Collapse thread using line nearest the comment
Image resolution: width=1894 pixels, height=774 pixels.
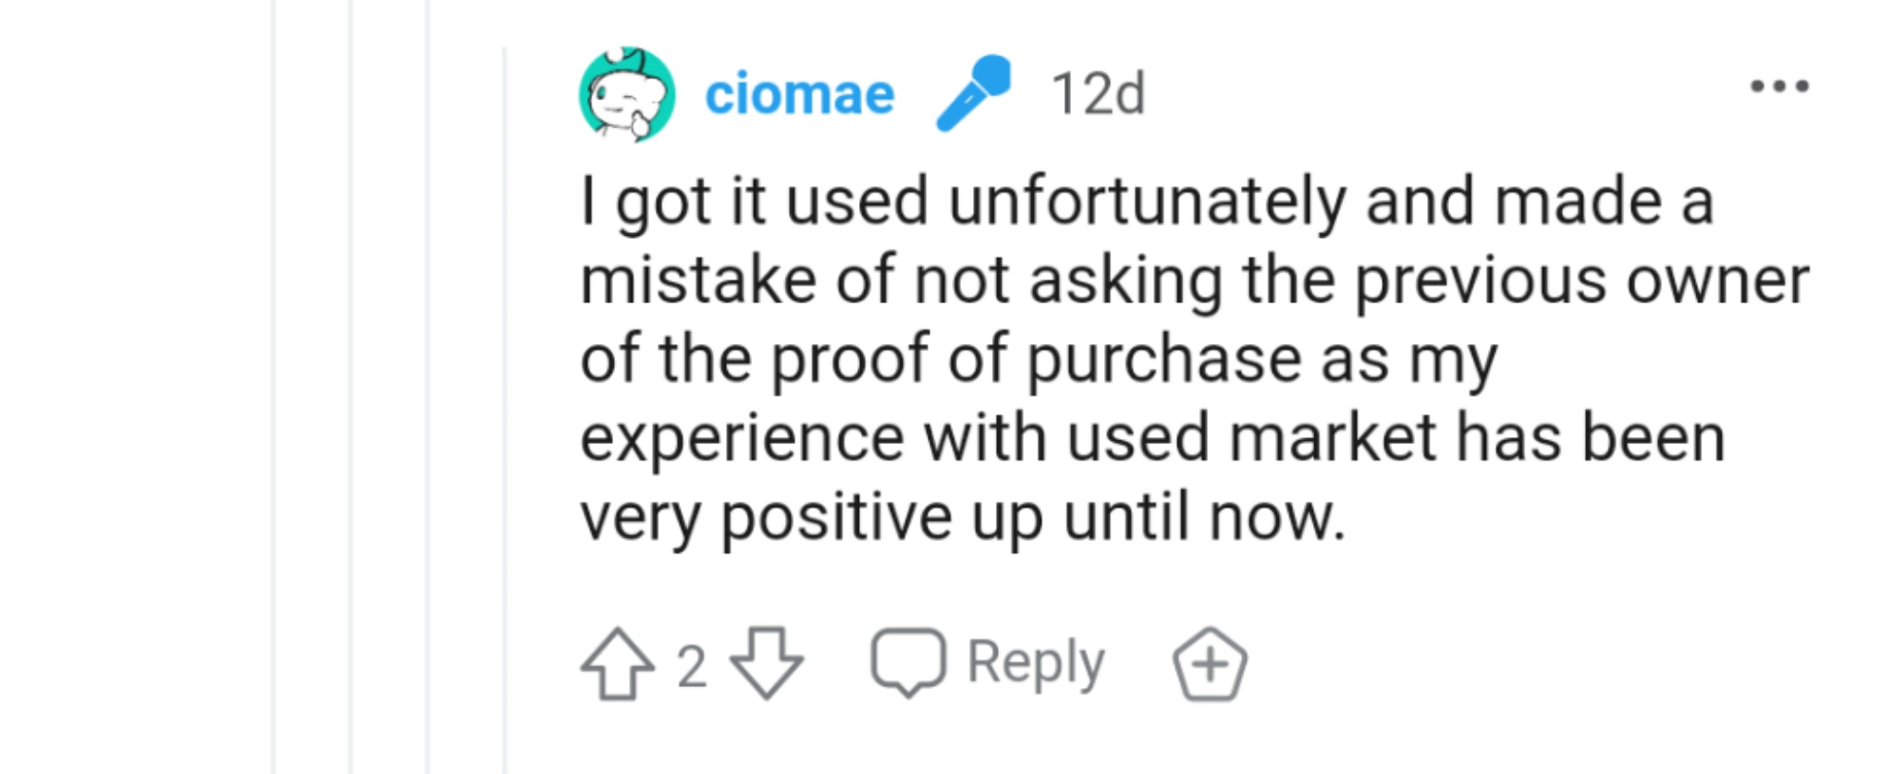pyautogui.click(x=505, y=407)
